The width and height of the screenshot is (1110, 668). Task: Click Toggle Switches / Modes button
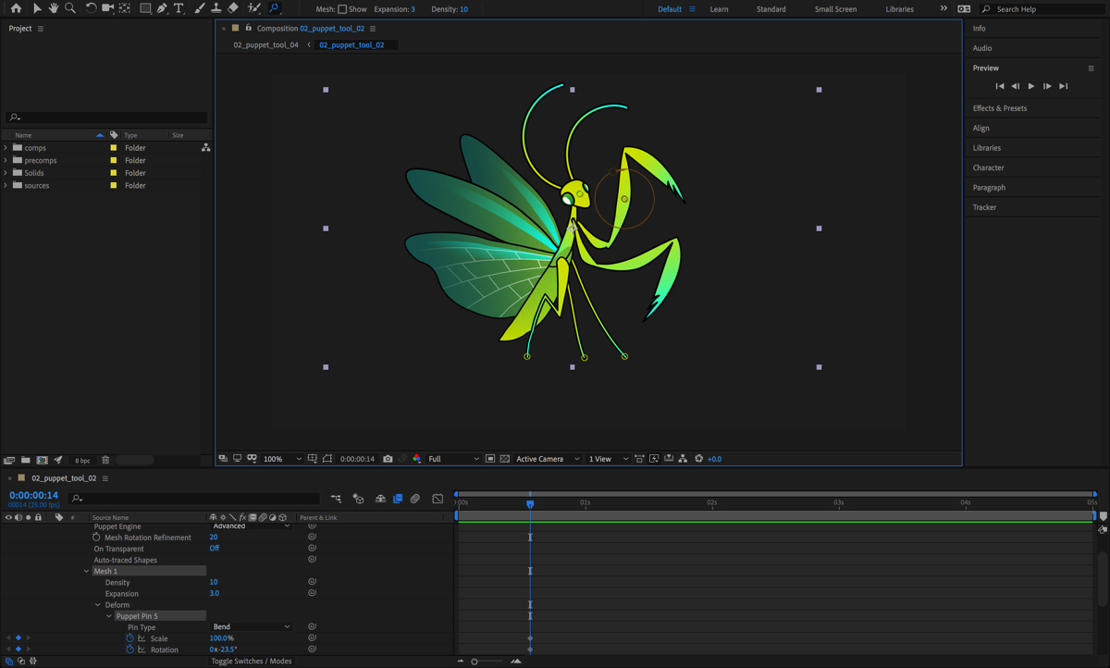click(251, 662)
